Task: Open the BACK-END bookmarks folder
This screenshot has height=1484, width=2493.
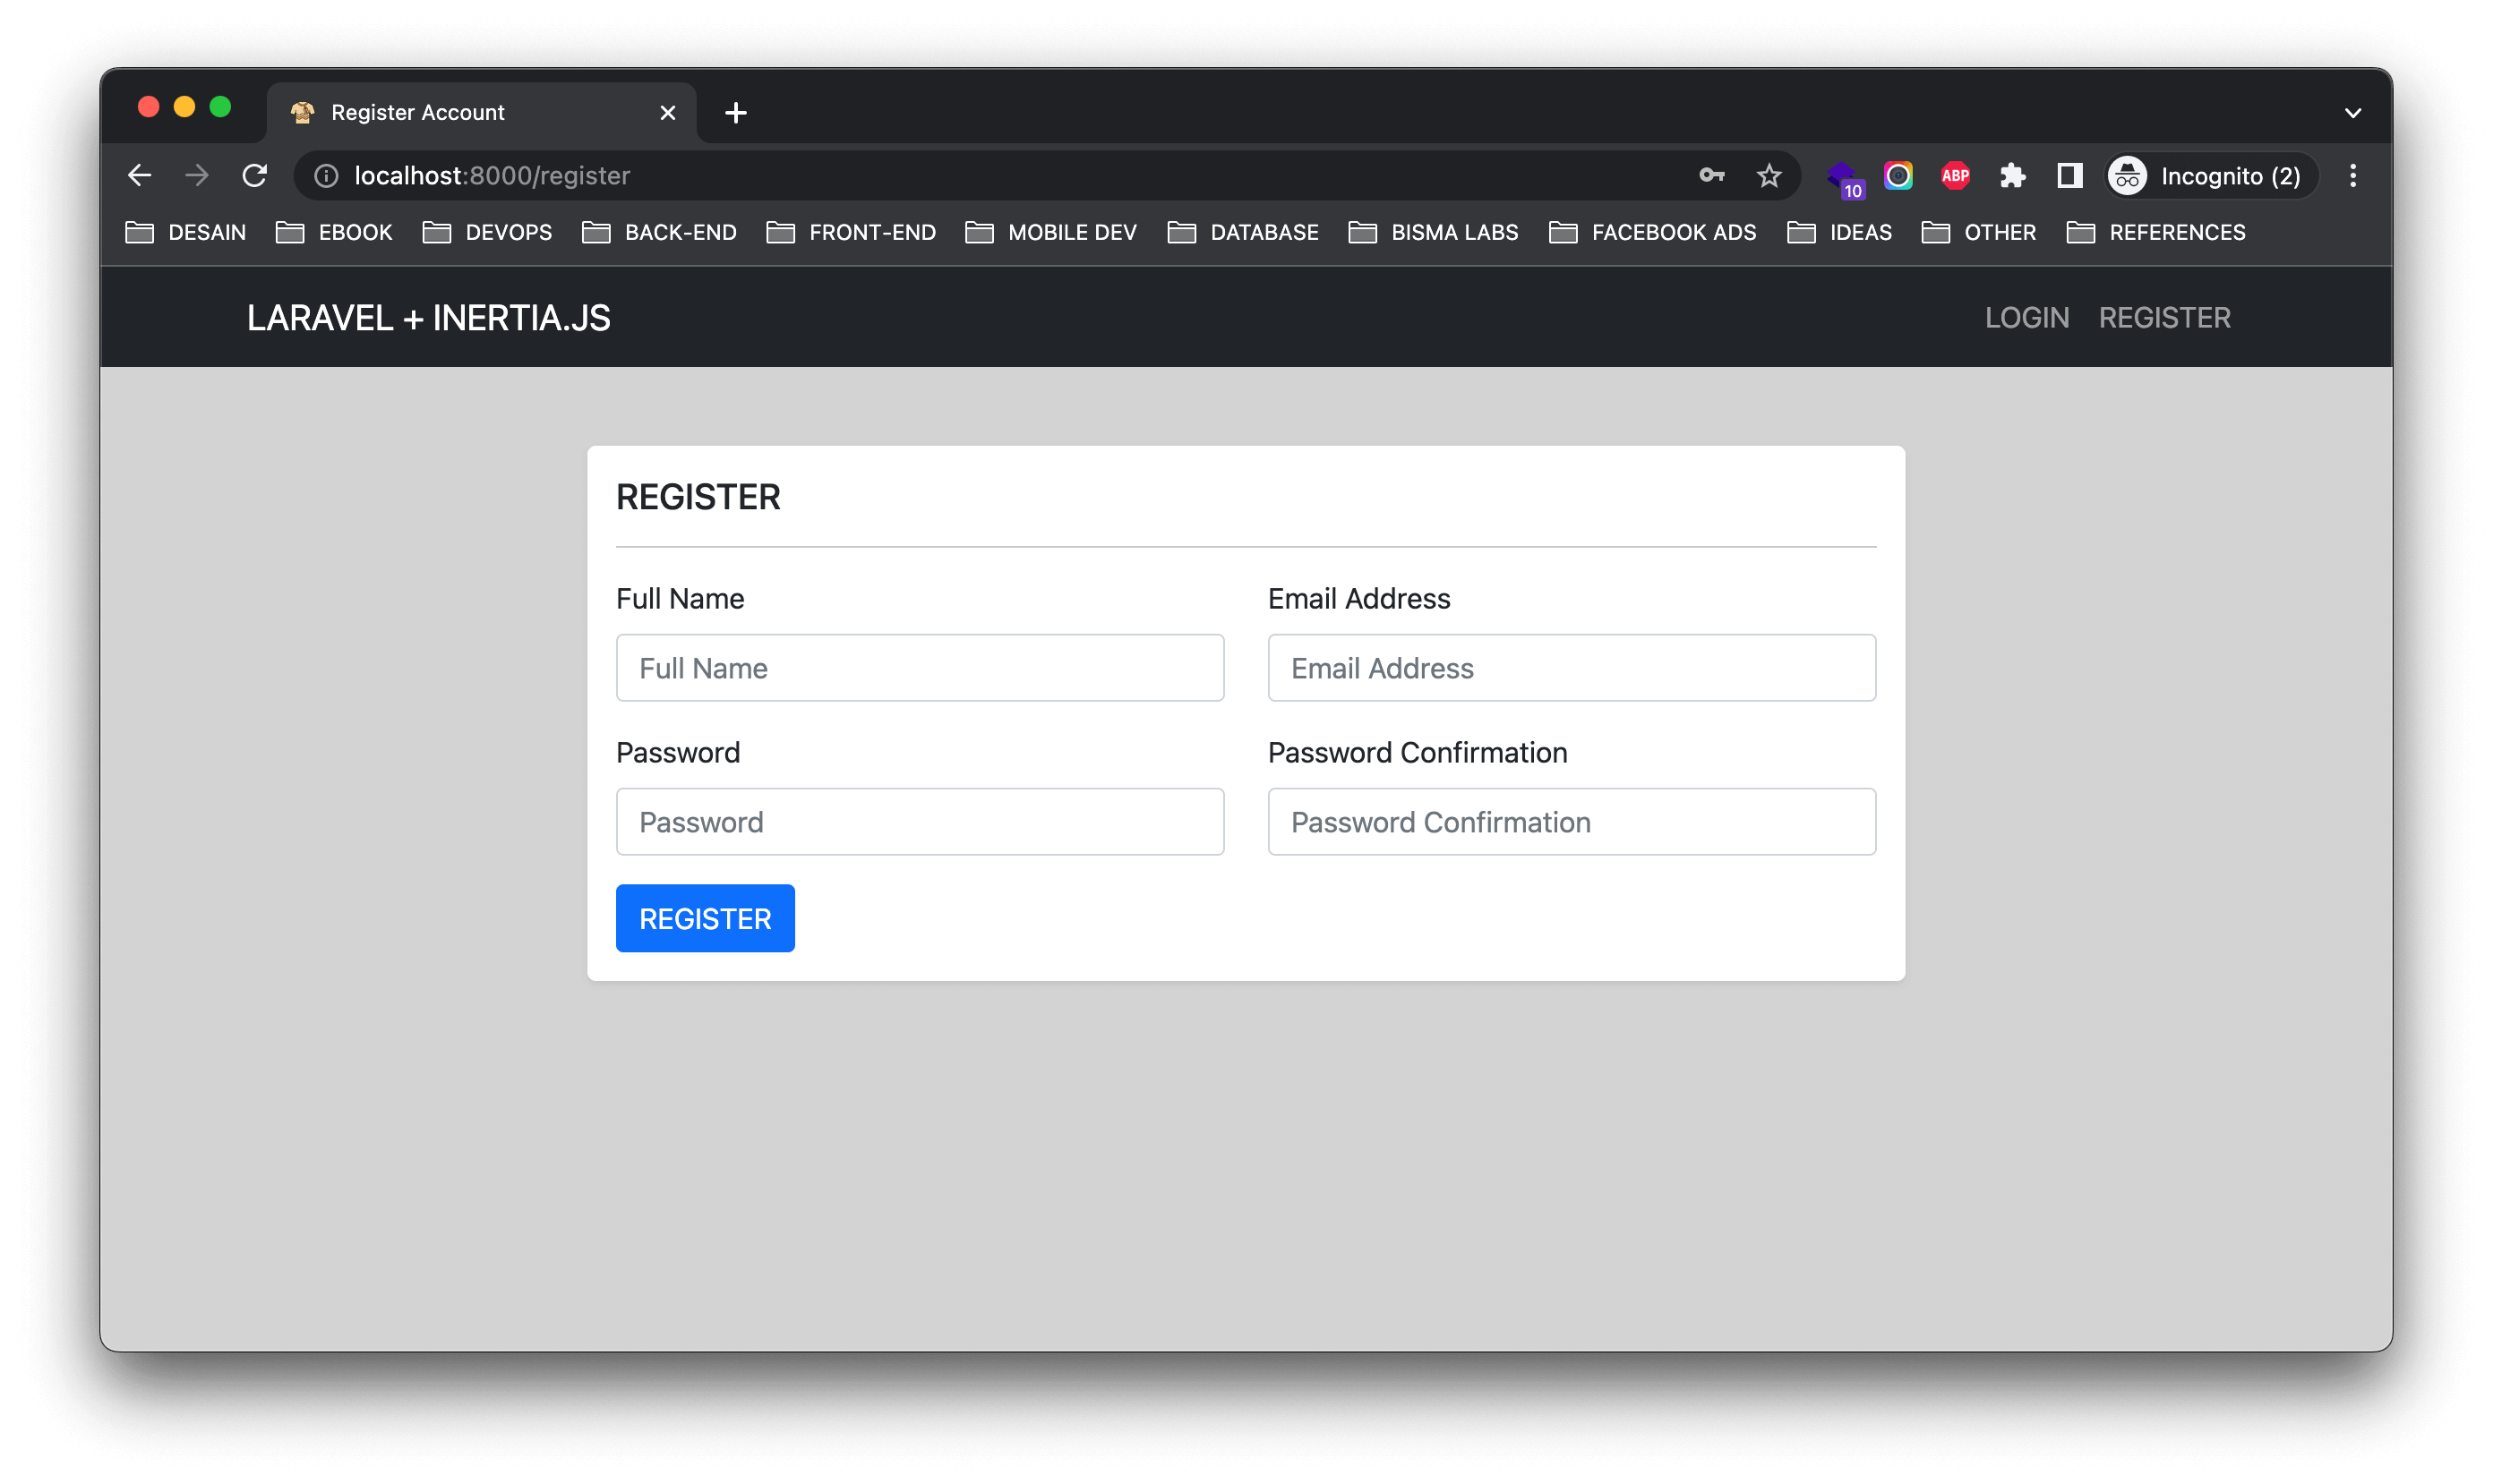Action: (x=659, y=233)
